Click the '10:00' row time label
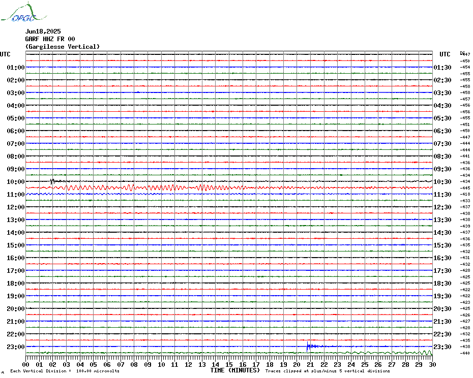Screen dimensions: 473x378 tap(16, 181)
